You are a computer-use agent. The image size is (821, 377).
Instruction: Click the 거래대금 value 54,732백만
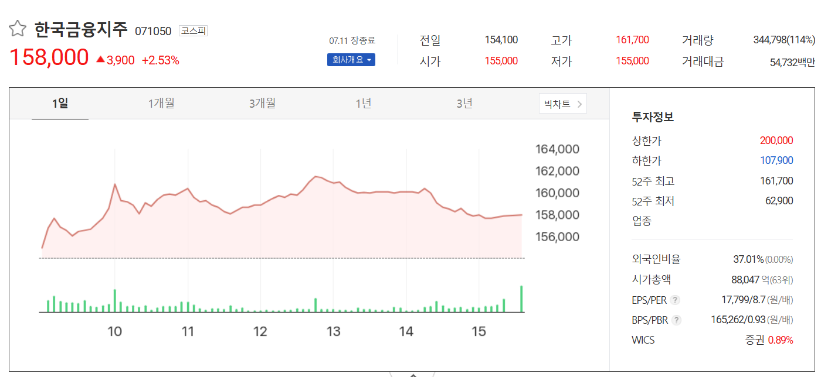tap(792, 62)
